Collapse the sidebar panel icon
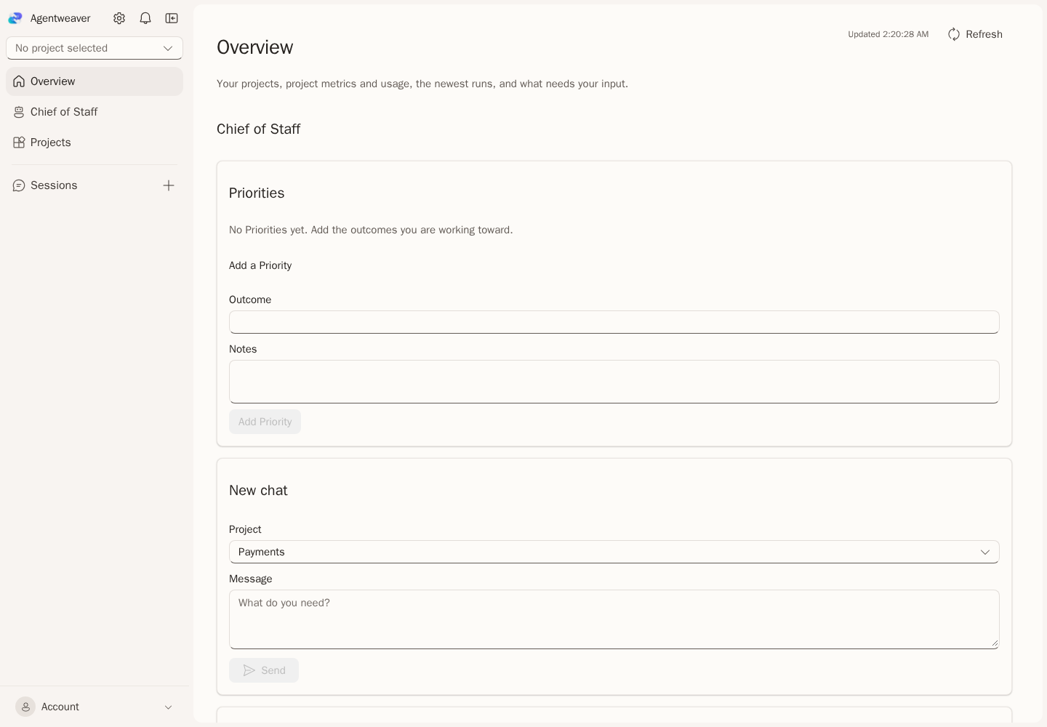The image size is (1047, 727). [x=172, y=18]
